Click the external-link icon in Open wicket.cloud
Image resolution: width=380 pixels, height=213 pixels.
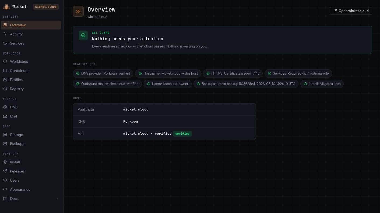335,11
